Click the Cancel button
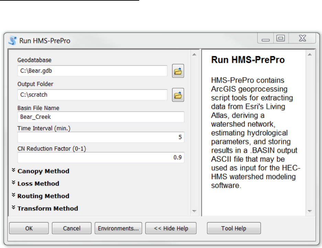Viewport: 322px width, 248px height. click(72, 228)
